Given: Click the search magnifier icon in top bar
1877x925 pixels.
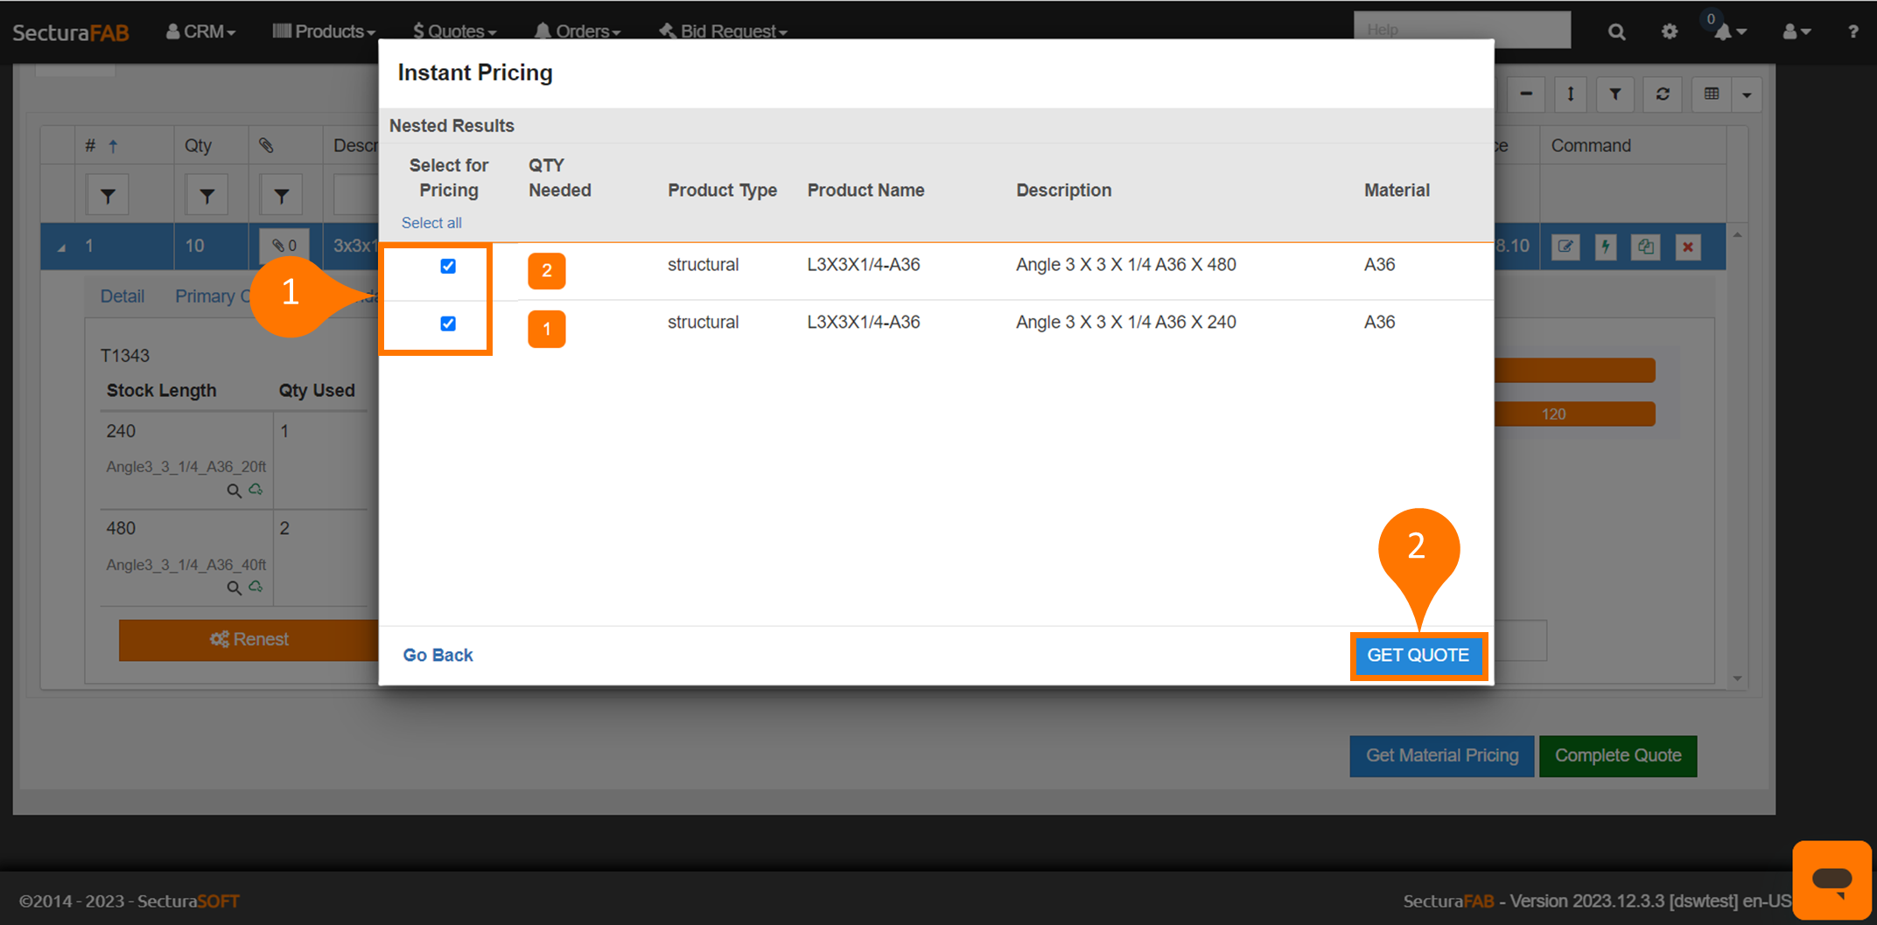Looking at the screenshot, I should pyautogui.click(x=1616, y=32).
